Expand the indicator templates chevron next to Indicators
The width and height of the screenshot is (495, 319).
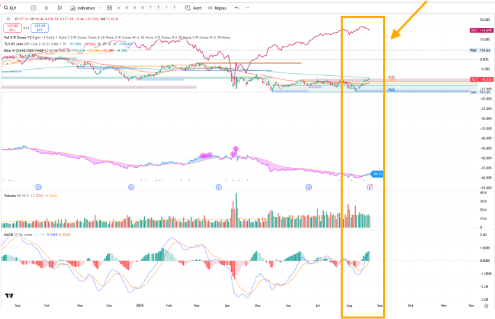[x=101, y=8]
